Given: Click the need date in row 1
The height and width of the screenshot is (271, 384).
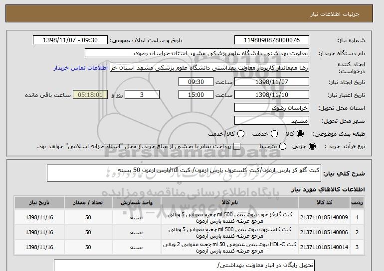Looking at the screenshot, I should [39, 217].
